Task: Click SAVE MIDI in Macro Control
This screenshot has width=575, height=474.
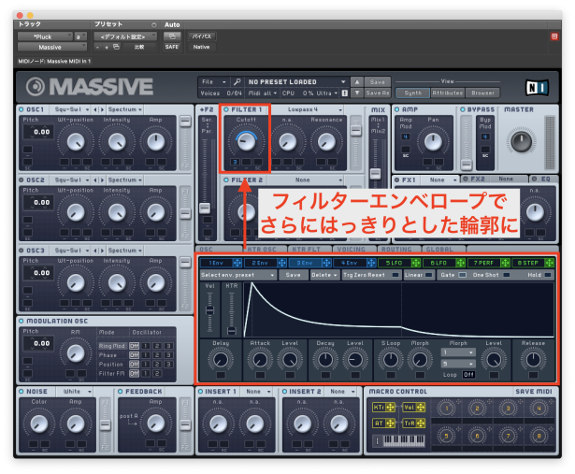Action: 534,391
